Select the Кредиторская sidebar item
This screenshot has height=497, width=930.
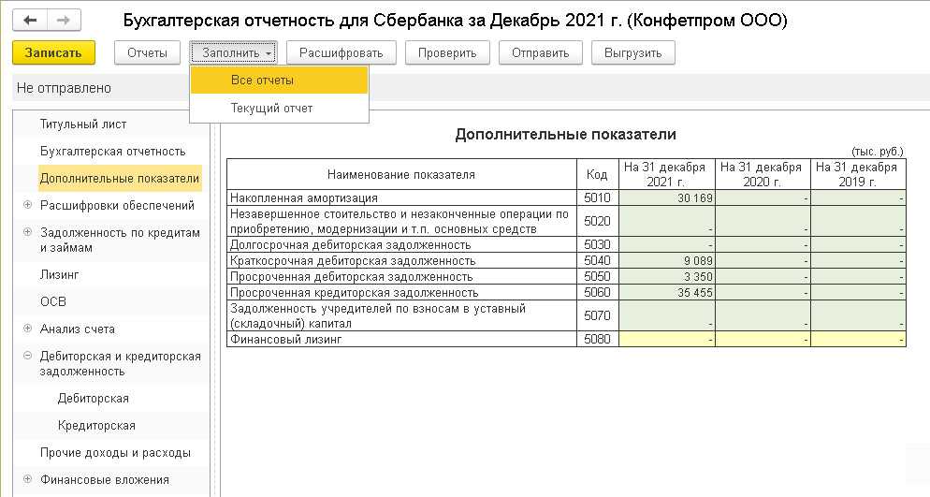pyautogui.click(x=96, y=426)
